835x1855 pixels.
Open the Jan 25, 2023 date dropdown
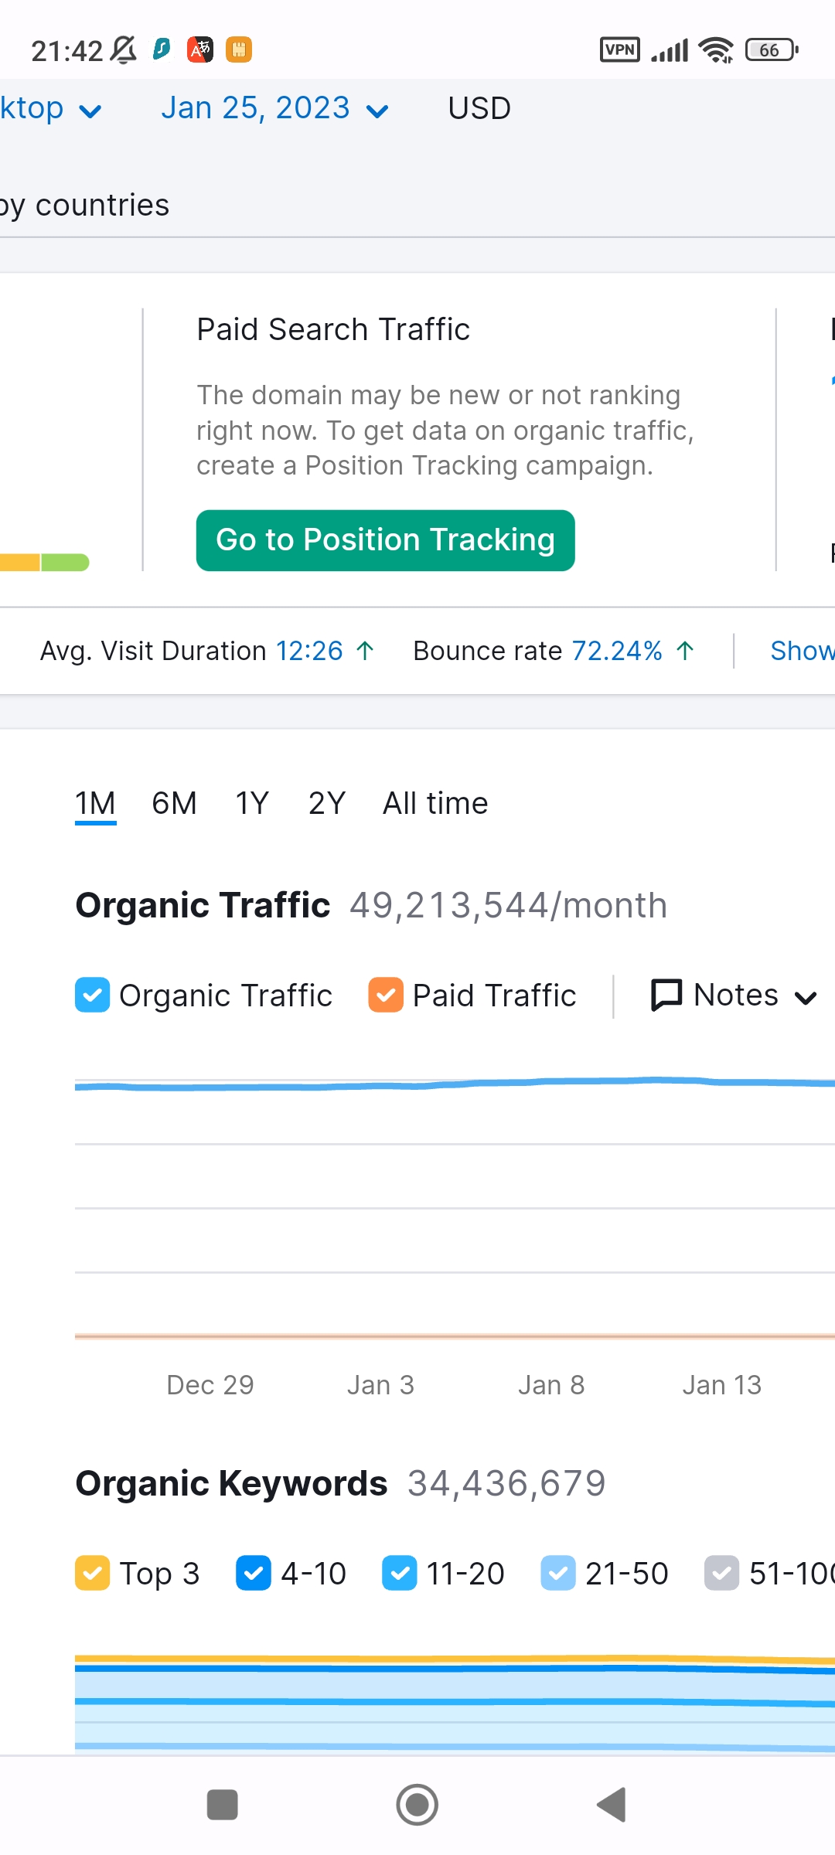[274, 108]
